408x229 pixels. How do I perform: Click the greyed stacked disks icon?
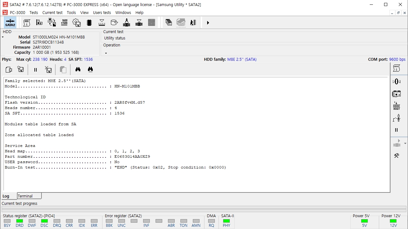(181, 23)
